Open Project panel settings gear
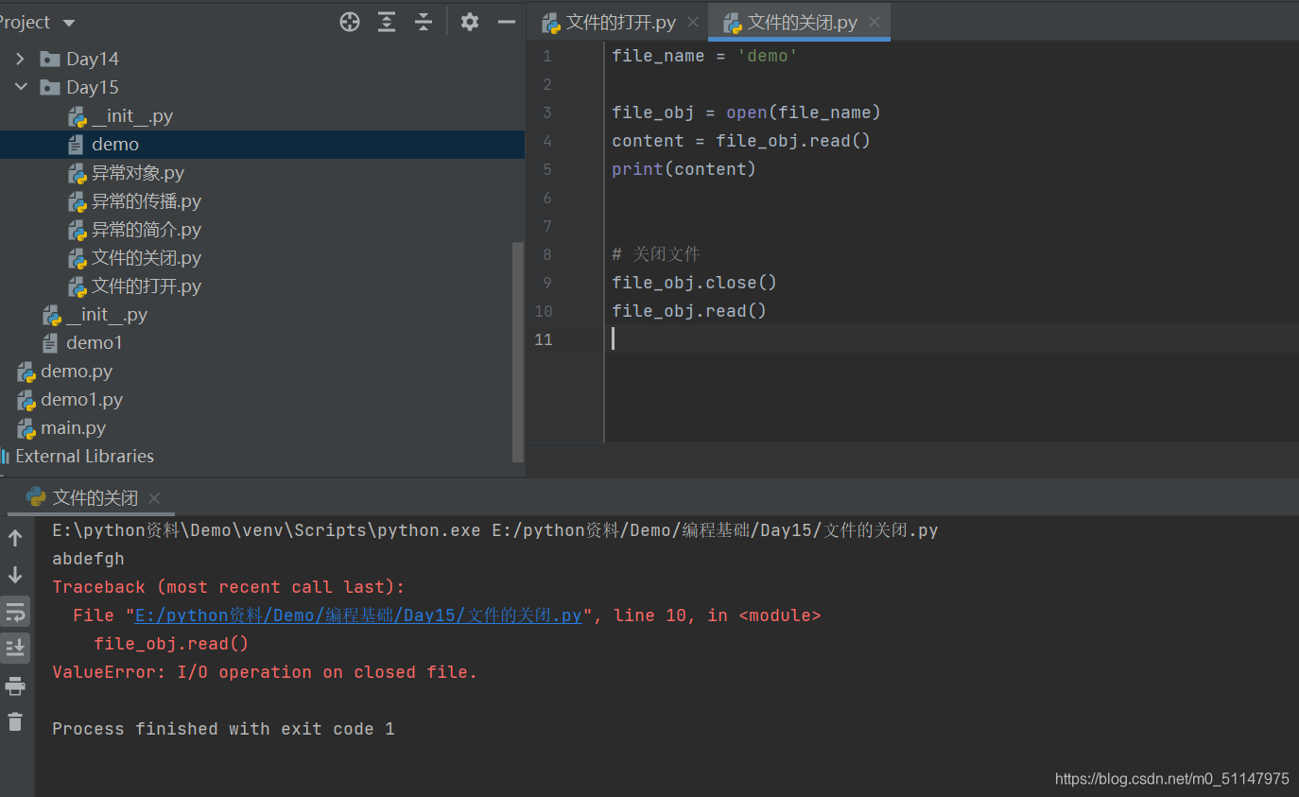The height and width of the screenshot is (797, 1299). (470, 22)
